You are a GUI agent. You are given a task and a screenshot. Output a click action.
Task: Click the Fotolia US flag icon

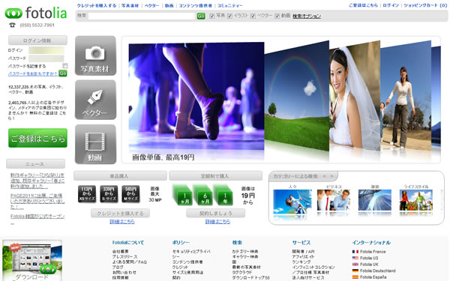[x=355, y=258]
